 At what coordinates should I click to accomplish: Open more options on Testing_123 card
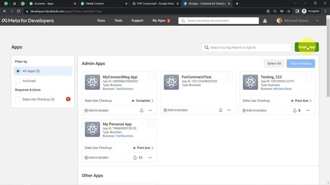tap(308, 110)
